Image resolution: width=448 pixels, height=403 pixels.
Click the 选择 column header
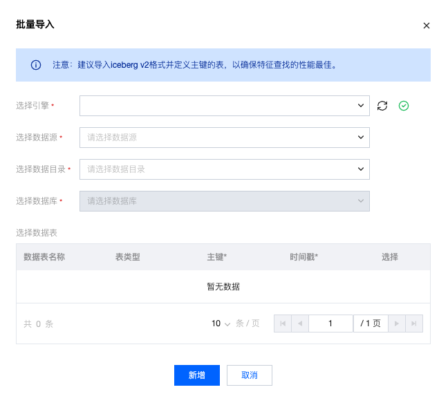pyautogui.click(x=390, y=257)
